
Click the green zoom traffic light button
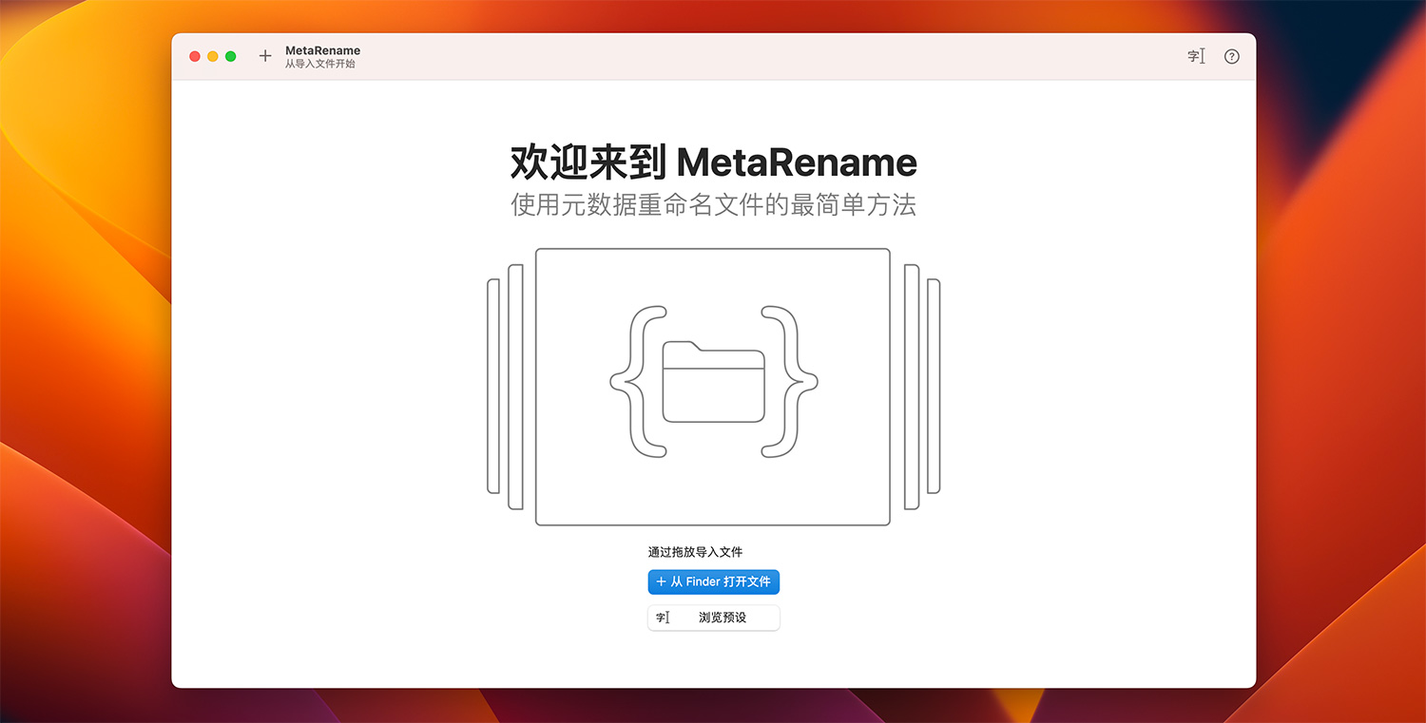tap(230, 56)
